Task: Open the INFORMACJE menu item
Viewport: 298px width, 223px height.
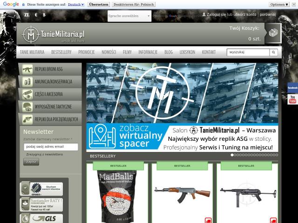Action: (148, 52)
